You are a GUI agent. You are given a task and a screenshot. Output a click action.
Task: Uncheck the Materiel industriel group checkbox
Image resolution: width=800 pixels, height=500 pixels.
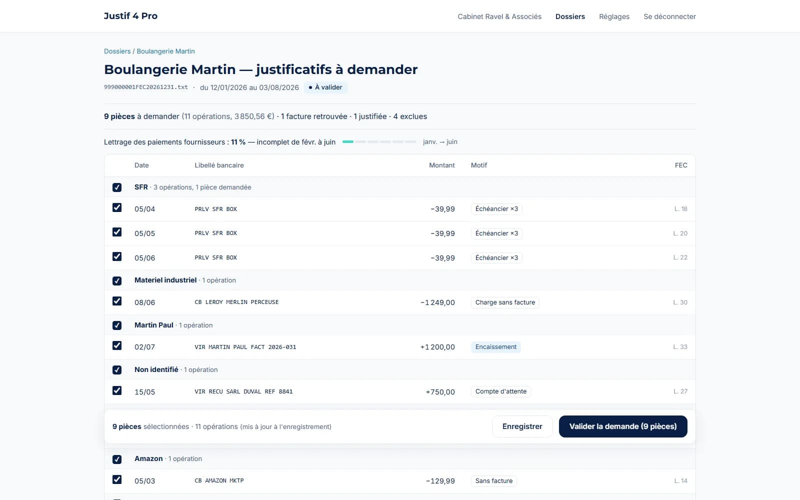pyautogui.click(x=117, y=281)
